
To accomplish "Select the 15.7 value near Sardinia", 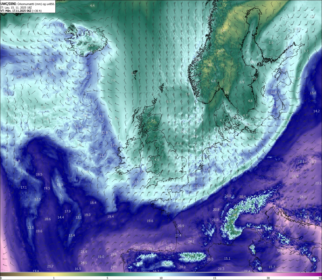I will (272, 267).
